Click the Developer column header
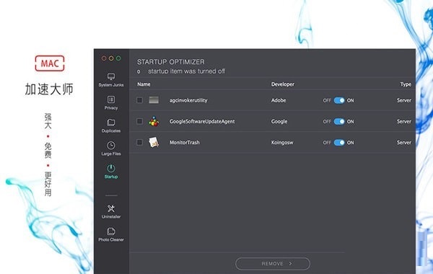The image size is (433, 274). 283,84
